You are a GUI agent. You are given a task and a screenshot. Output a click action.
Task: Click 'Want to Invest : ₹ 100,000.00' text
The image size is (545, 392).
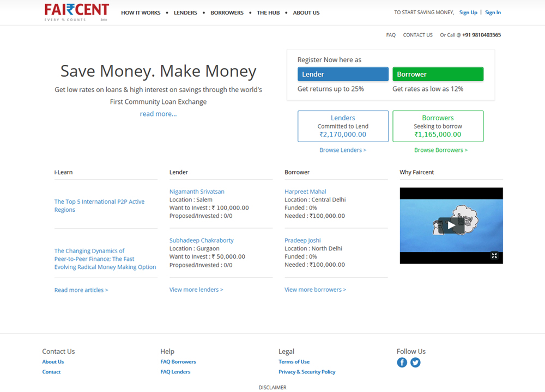pos(209,207)
